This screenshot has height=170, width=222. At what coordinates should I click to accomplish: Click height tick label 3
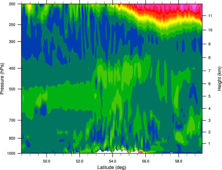tap(209, 120)
